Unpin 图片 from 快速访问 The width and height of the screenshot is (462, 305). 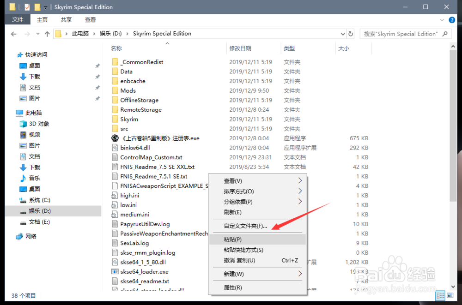(x=97, y=98)
